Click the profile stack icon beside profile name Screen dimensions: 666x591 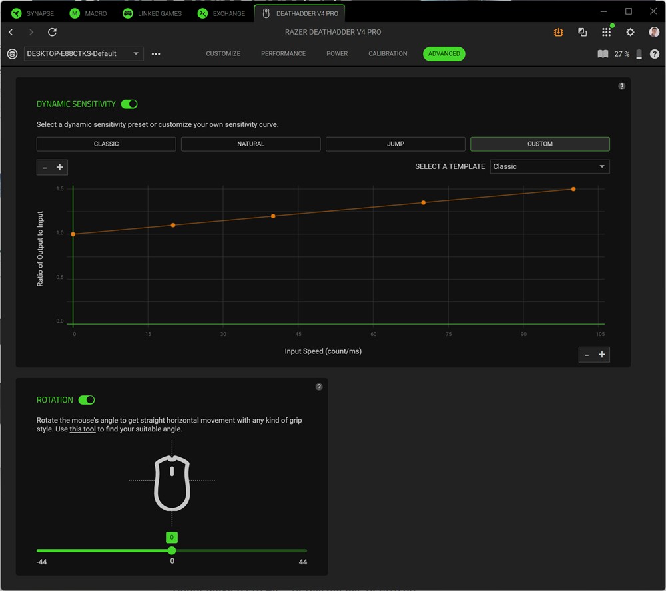pyautogui.click(x=12, y=54)
